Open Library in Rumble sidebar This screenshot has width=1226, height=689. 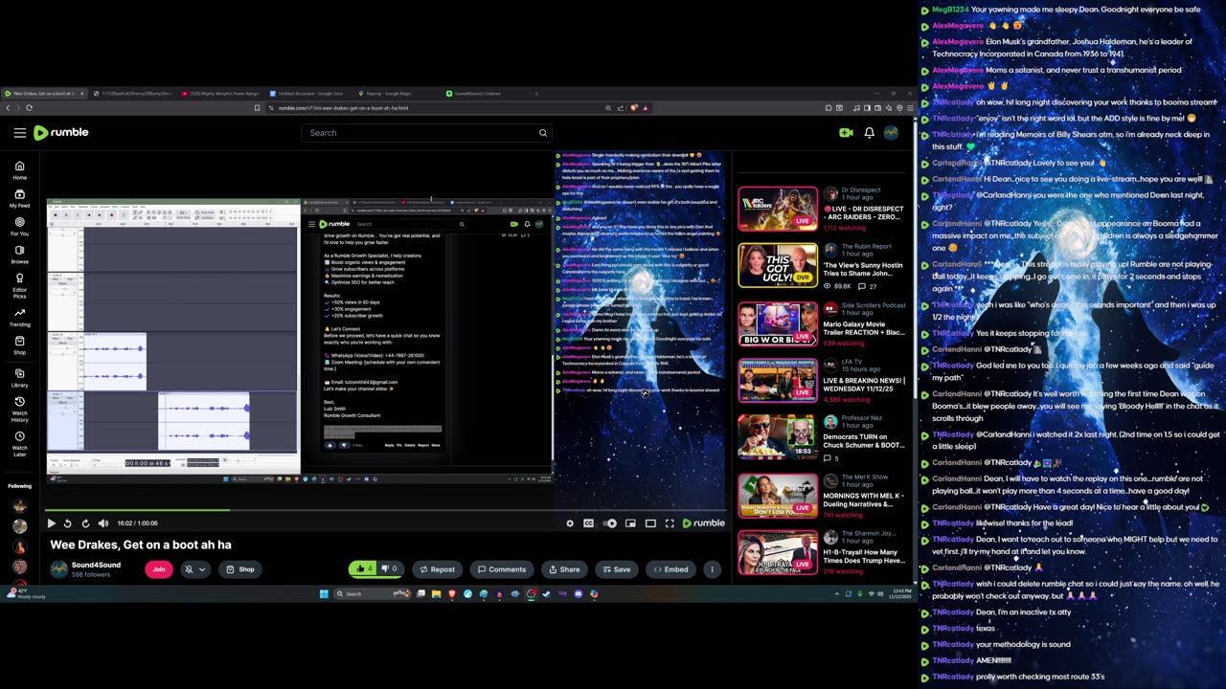pyautogui.click(x=19, y=378)
